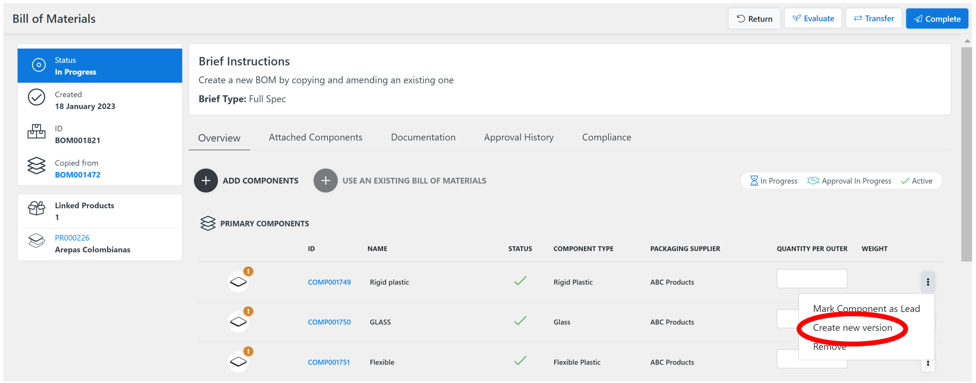Click the Return button

754,19
